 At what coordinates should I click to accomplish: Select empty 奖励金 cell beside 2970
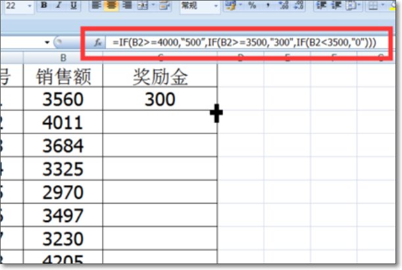[x=160, y=192]
